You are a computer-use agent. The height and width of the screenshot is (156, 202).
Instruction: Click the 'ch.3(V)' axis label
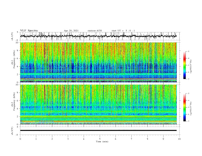click(x=12, y=131)
